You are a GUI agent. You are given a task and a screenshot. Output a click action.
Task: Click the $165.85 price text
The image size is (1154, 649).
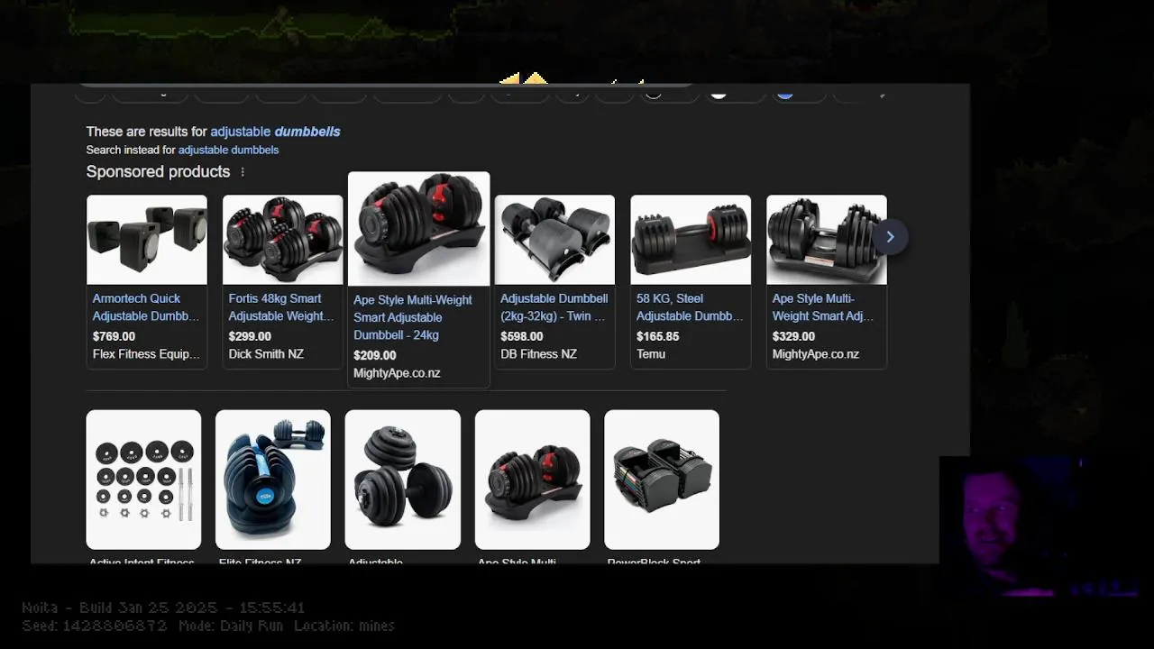658,336
